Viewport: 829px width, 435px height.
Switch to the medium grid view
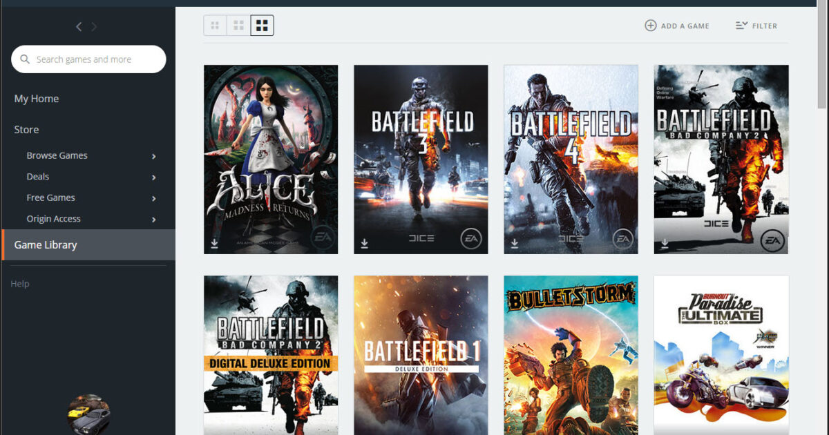point(238,26)
